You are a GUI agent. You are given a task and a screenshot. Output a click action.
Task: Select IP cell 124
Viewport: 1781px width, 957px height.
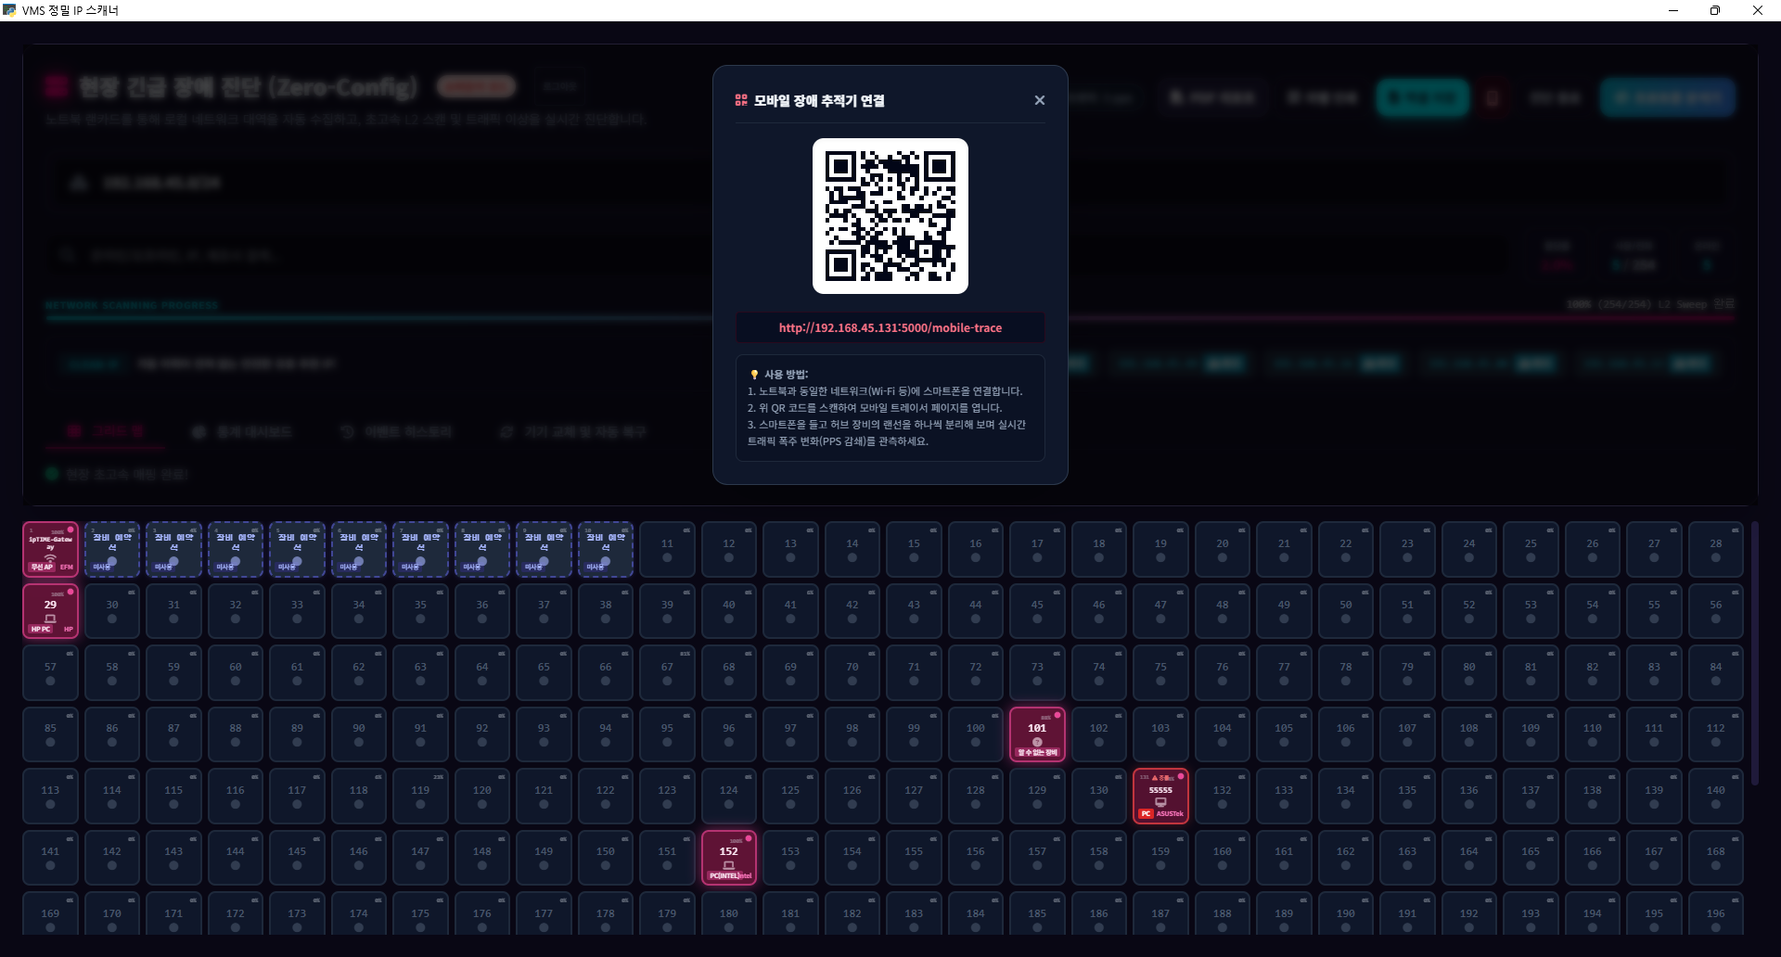pos(729,797)
